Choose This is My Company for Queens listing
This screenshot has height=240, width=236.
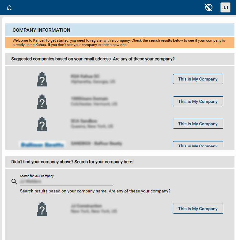point(198,124)
